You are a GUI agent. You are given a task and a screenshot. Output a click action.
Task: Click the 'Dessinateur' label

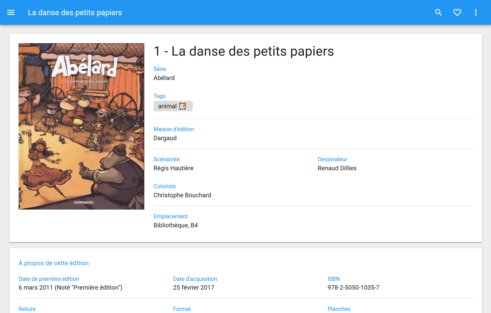332,159
